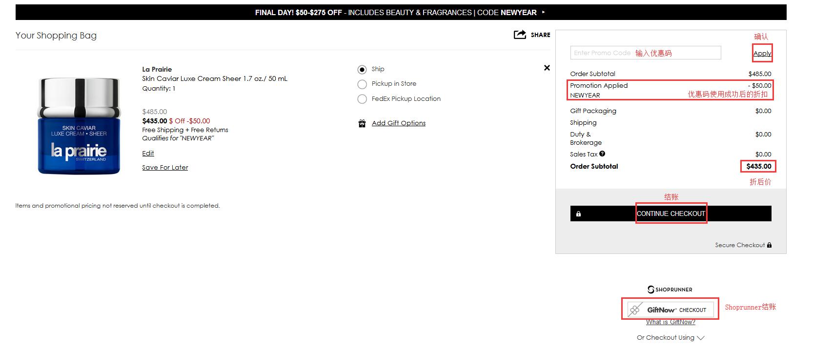Click Edit under the La Prairie item
Image resolution: width=813 pixels, height=349 pixels.
148,153
